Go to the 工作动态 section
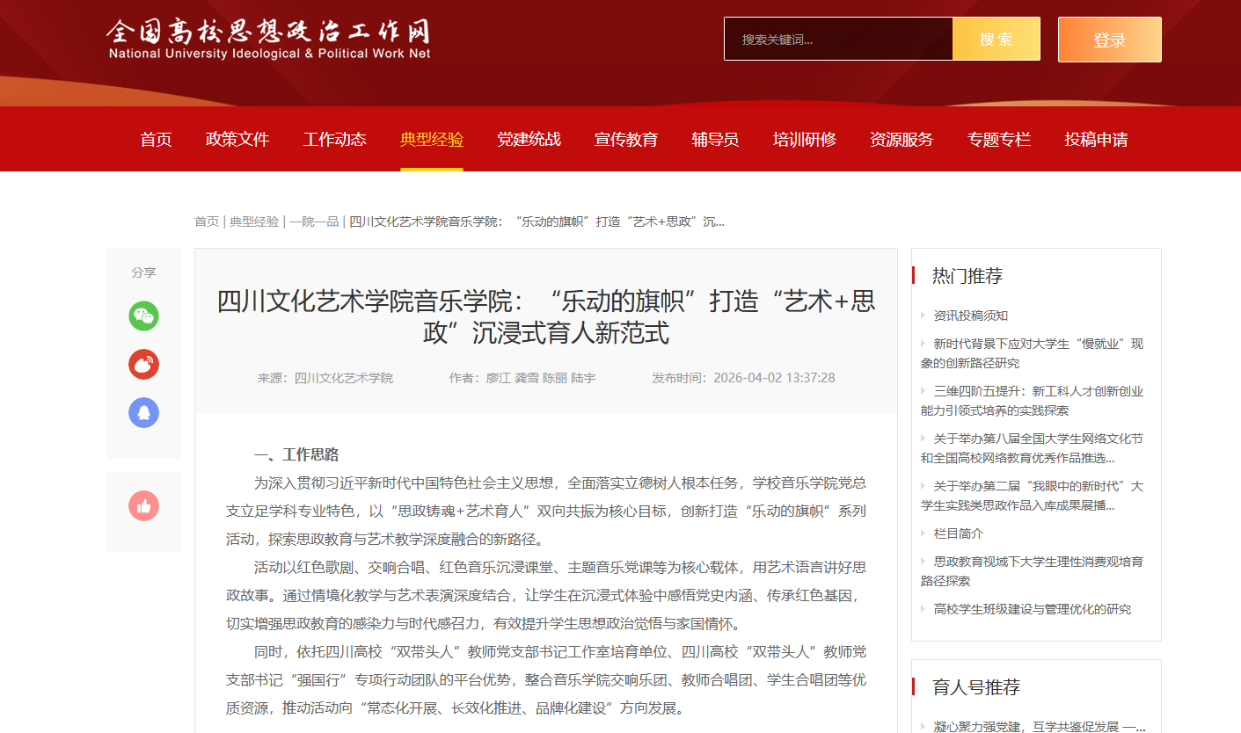 [334, 139]
